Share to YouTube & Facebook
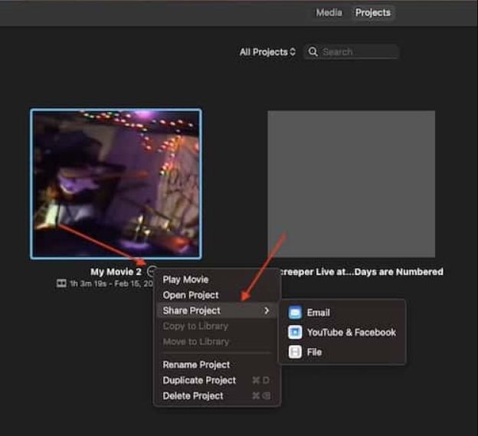Screen dimensions: 478x436 [x=342, y=333]
